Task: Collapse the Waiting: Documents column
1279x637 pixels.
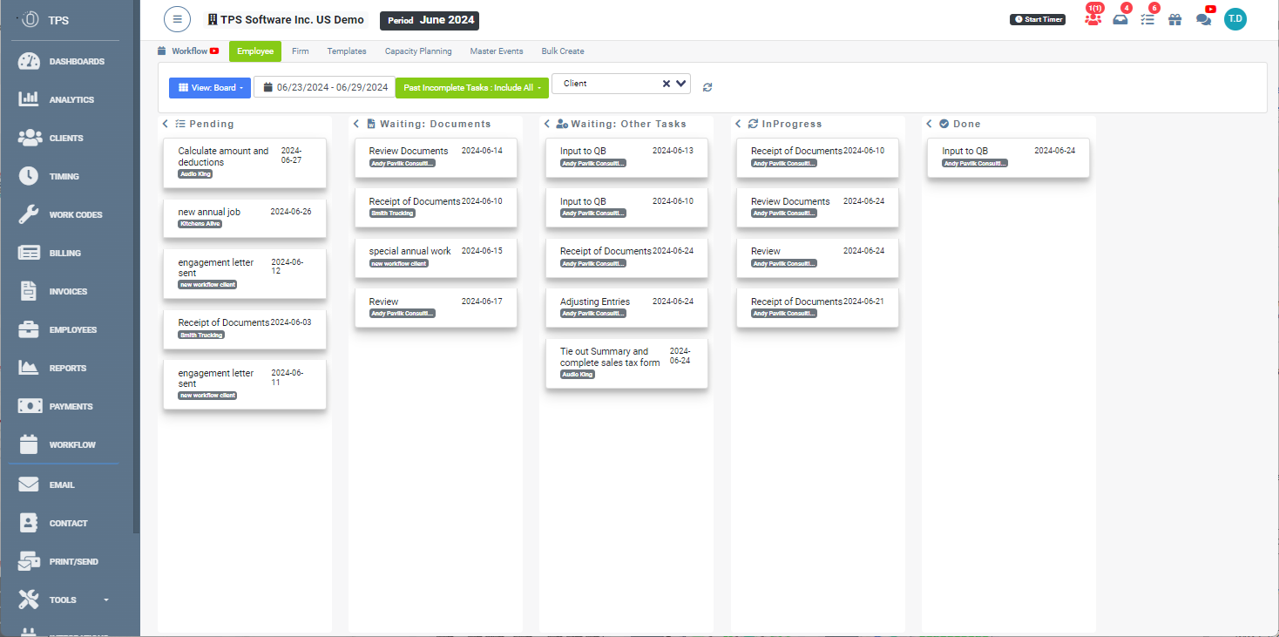Action: pos(357,124)
